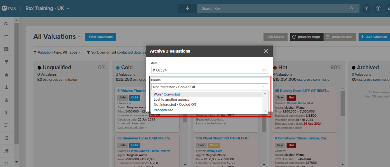Open 5 Rhiwlas Thornhill valuation link
This screenshot has width=390, height=167.
(132, 91)
